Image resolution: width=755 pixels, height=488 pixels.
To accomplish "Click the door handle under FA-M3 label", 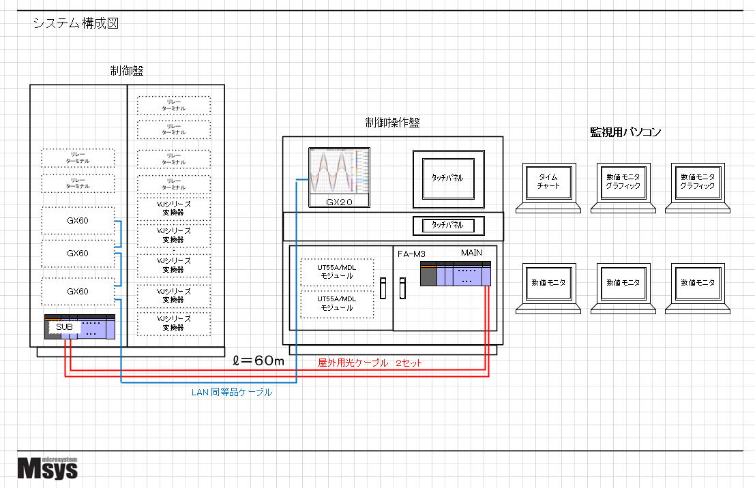I will 402,288.
